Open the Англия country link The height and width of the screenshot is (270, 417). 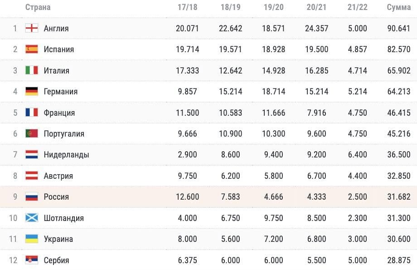[56, 28]
